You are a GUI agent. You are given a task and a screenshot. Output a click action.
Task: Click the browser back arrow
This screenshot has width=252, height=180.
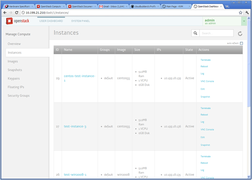(x=5, y=13)
